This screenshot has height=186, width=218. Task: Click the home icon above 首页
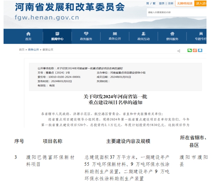pyautogui.click(x=28, y=33)
